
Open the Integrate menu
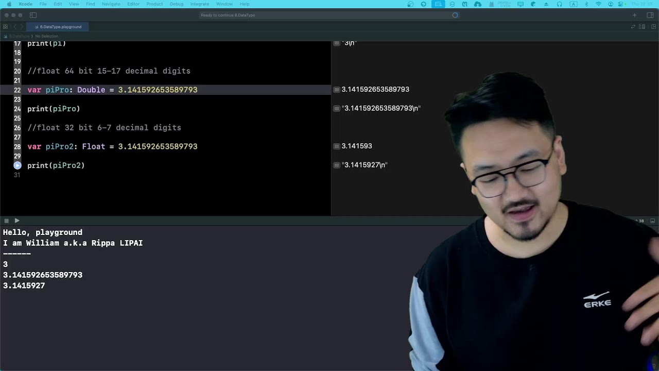[200, 4]
